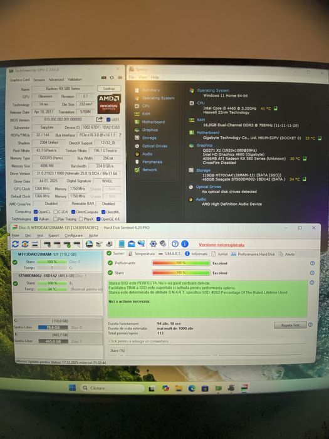This screenshot has height=439, width=329.
Task: Click the help icon next to Performante bar
Action: 312,263
